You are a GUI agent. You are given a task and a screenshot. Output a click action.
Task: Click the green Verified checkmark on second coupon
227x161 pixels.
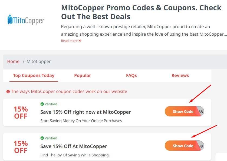pos(42,138)
